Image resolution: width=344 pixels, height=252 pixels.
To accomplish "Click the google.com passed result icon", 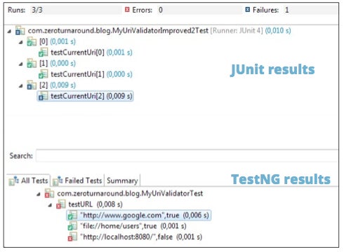I will tap(72, 216).
